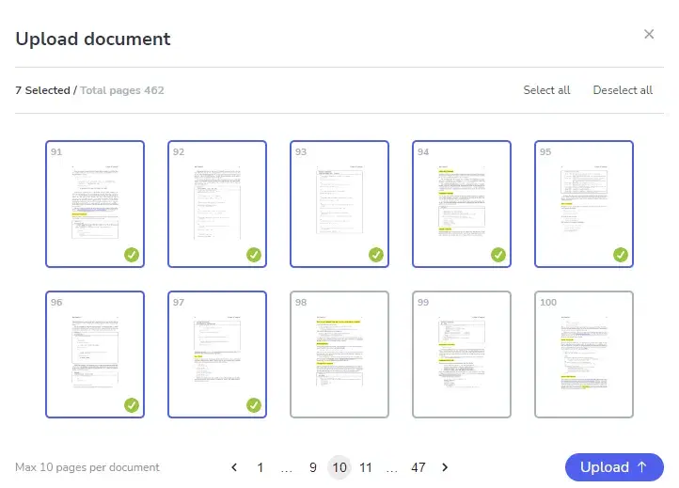Screen dimensions: 679x488
Task: Click the "Upload document" heading
Action: pos(93,39)
